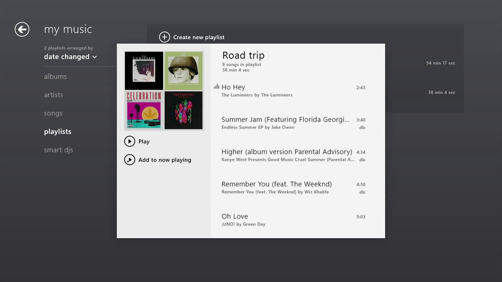Click the Add to now playing label

point(165,160)
